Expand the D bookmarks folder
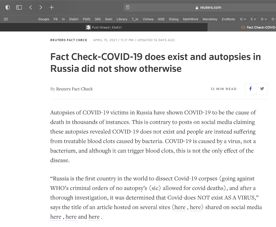Screen dimensions: 276x227 point(264,19)
